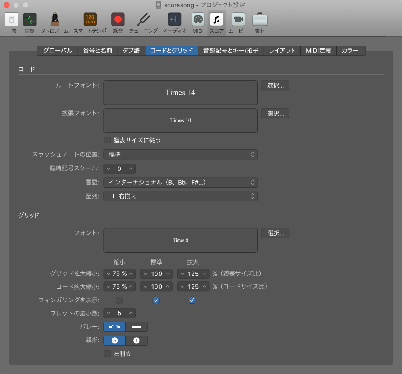This screenshot has height=374, width=402.
Task: Switch to the レイアウト tab
Action: (x=282, y=50)
